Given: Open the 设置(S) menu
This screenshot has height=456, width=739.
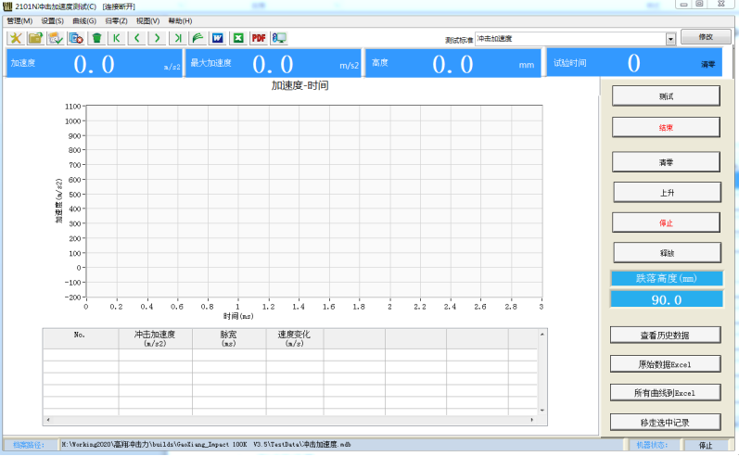Looking at the screenshot, I should tap(52, 20).
